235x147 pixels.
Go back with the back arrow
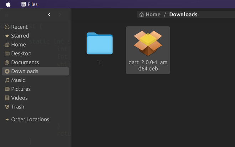[49, 15]
